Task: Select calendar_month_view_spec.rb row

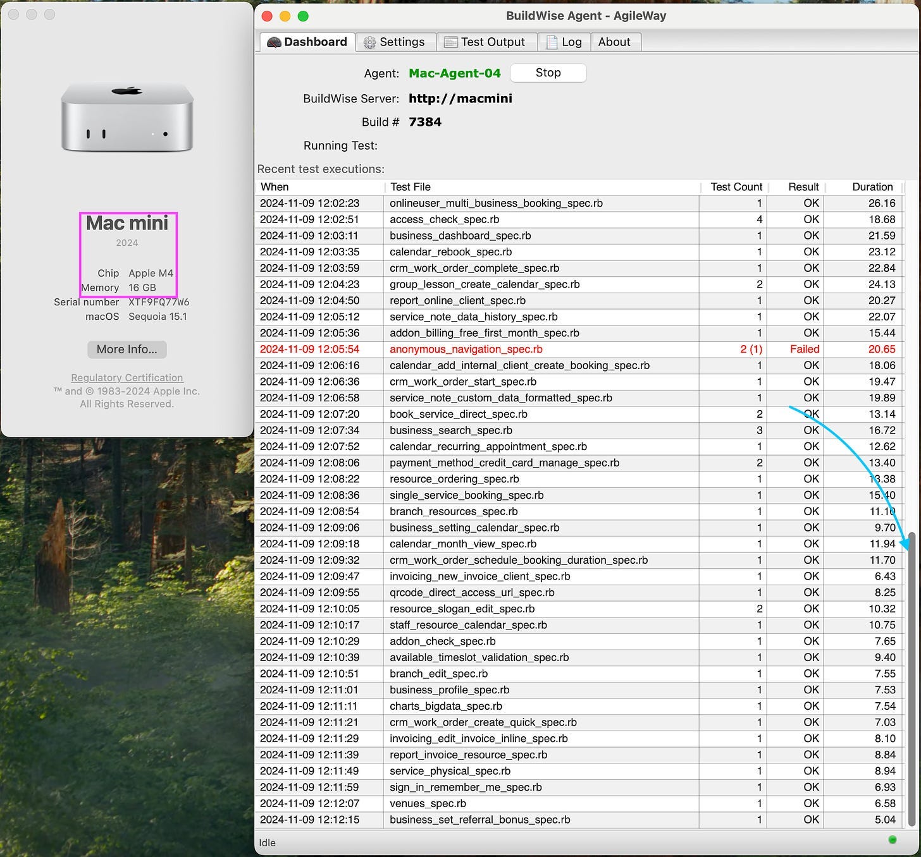Action: coord(579,544)
